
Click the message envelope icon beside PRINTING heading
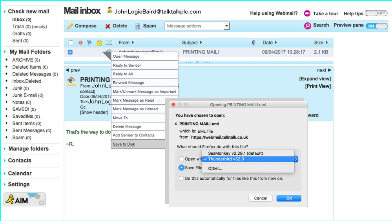click(71, 81)
